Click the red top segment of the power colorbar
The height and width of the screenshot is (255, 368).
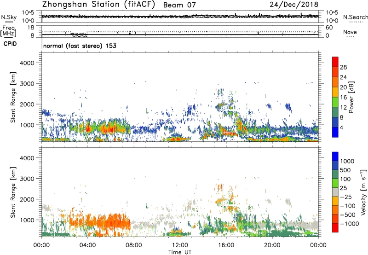click(x=335, y=62)
